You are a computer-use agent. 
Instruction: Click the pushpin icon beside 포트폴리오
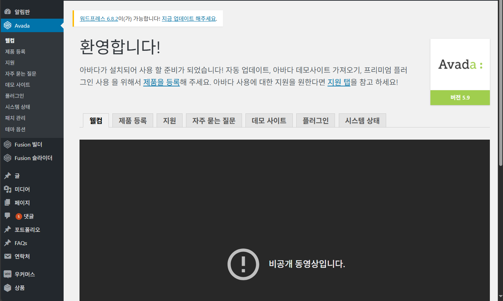(x=8, y=229)
